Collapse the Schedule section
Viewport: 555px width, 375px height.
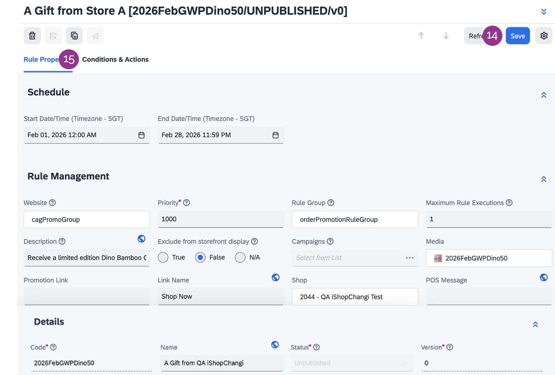543,95
